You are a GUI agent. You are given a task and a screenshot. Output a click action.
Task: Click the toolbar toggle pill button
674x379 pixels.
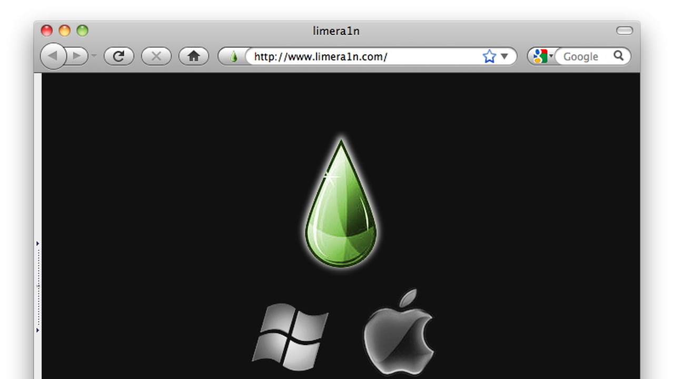click(x=625, y=31)
